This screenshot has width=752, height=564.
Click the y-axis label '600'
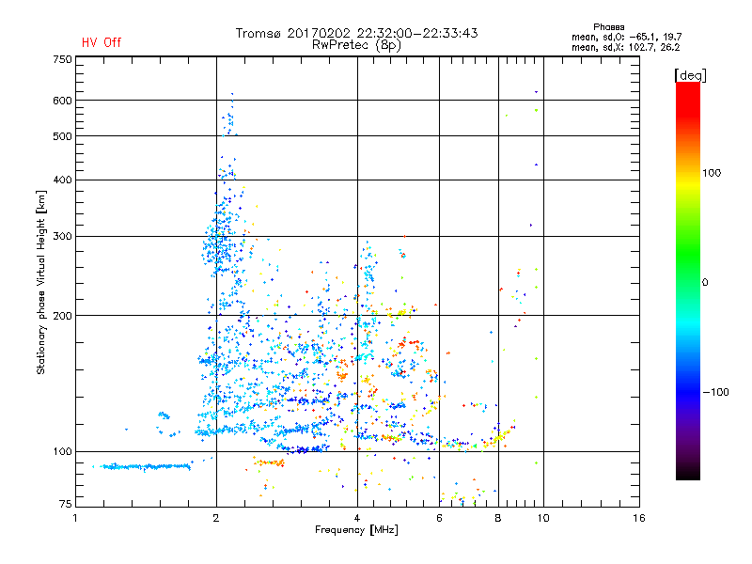coord(63,101)
